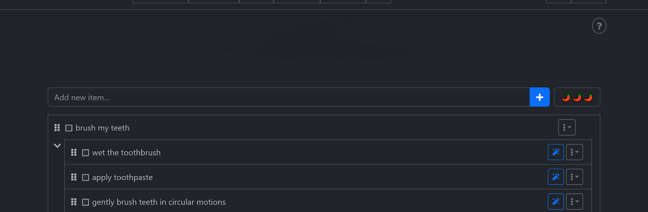Open options dropdown for 'brush my teeth'
648x212 pixels.
point(567,128)
